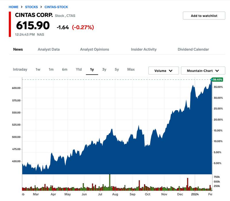The height and width of the screenshot is (201, 230).
Task: Click the 25.00% axis label
Action: click(218, 109)
